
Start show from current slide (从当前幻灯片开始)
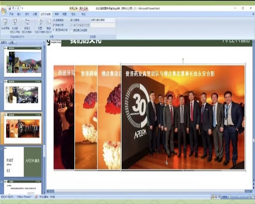pyautogui.click(x=15, y=26)
